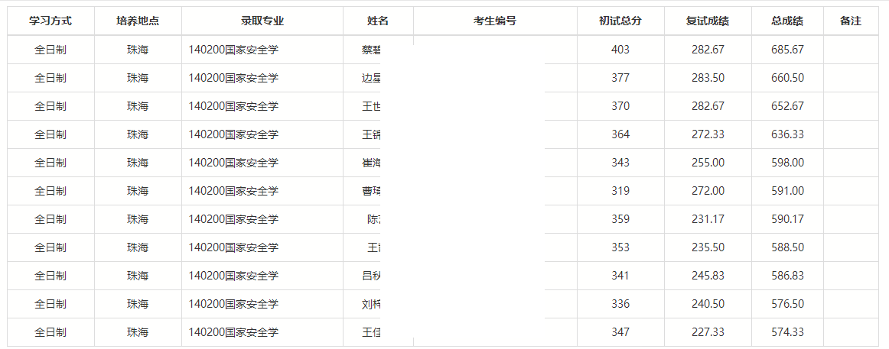
Task: Select the total score cell 685.67
Action: click(787, 50)
